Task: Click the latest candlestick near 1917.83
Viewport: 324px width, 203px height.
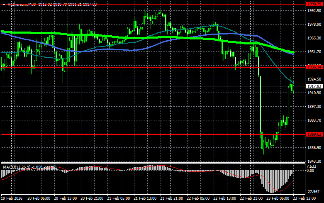Action: tap(293, 88)
